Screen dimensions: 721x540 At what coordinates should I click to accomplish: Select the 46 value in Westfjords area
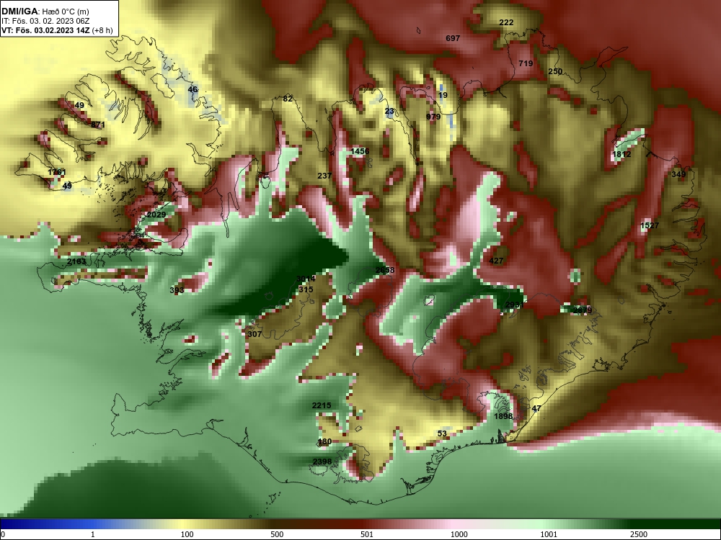coord(193,89)
